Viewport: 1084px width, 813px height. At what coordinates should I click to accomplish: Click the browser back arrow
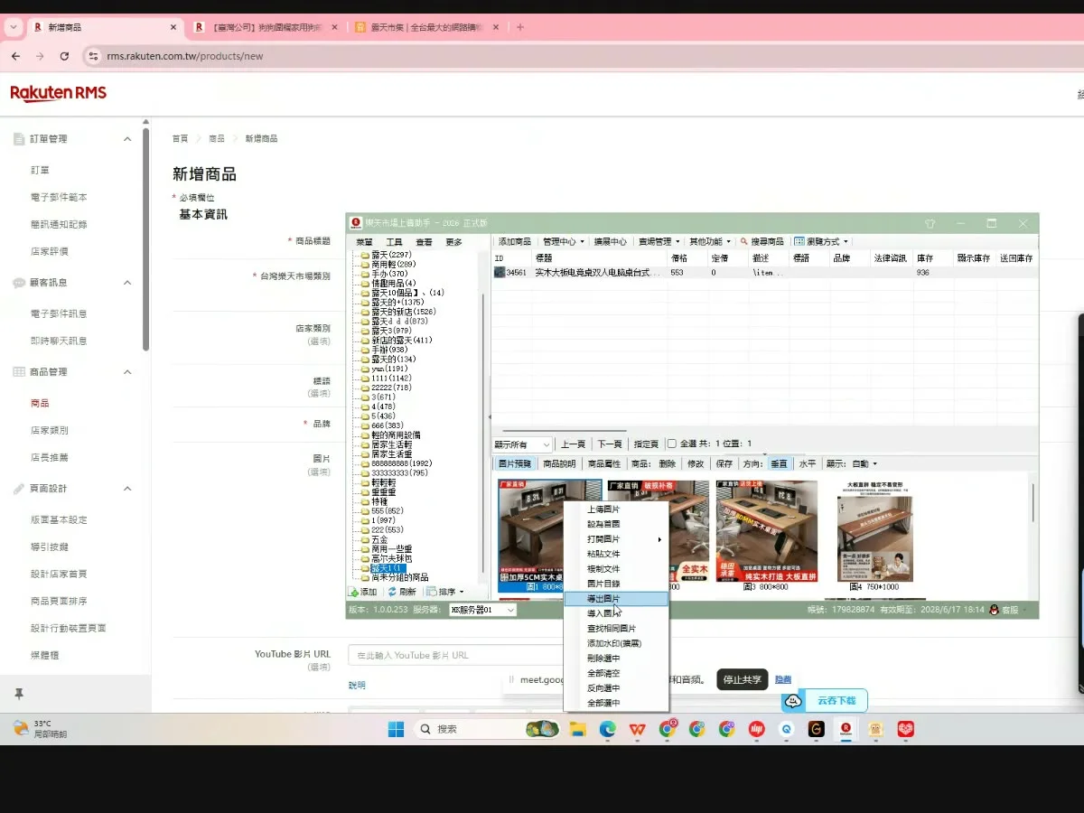15,56
